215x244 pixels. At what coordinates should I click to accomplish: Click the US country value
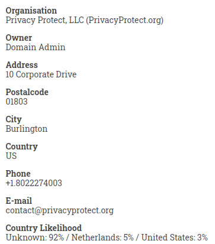[11, 156]
